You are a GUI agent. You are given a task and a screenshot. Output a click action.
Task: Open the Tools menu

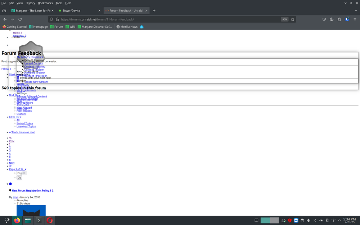(59, 3)
